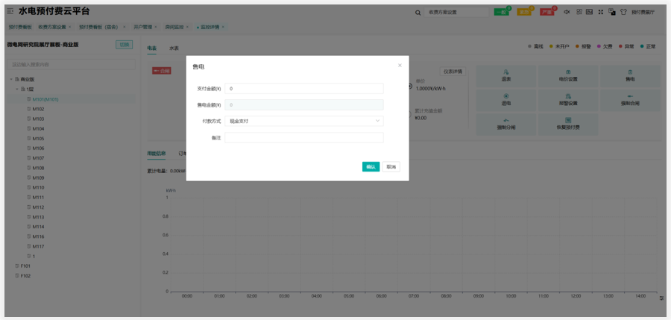Collapse the 商业版 tree node

coord(11,79)
